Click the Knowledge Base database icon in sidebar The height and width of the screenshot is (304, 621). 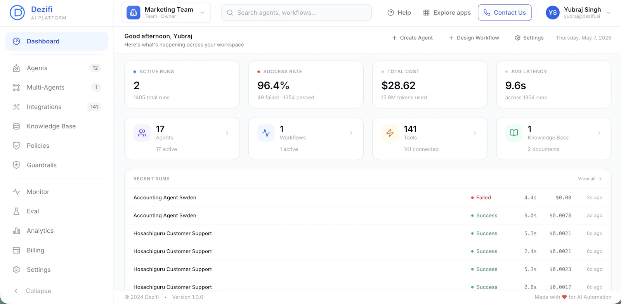click(16, 126)
